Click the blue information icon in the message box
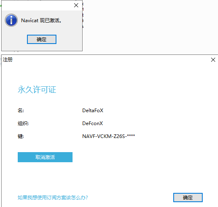Screen dimensions: 218x207 [x=11, y=20]
